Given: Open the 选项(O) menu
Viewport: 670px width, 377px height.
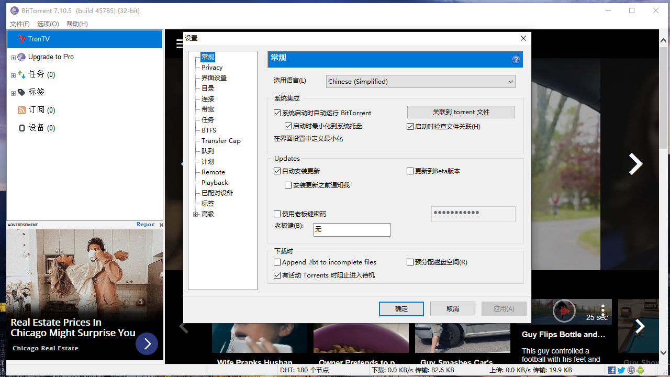Looking at the screenshot, I should (x=48, y=24).
